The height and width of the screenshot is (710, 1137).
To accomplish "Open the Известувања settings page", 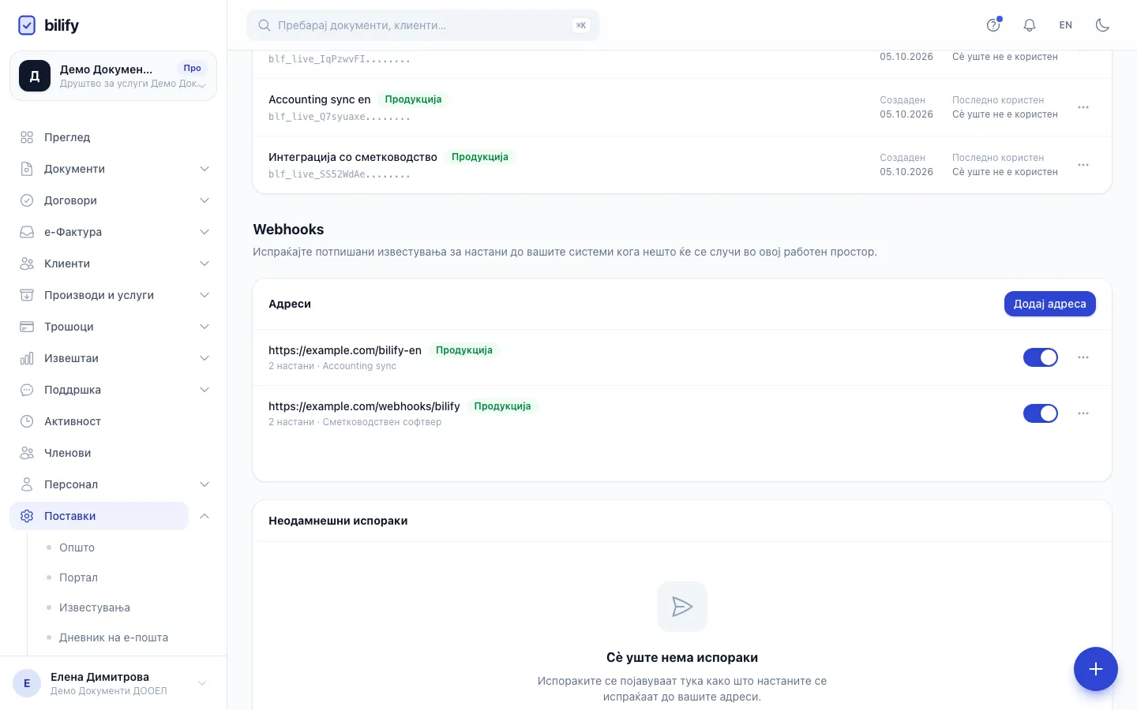I will point(95,607).
